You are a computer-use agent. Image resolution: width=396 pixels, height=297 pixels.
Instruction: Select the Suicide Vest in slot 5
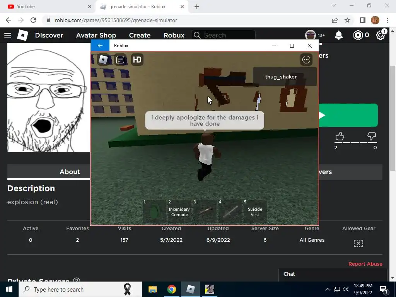[255, 212]
